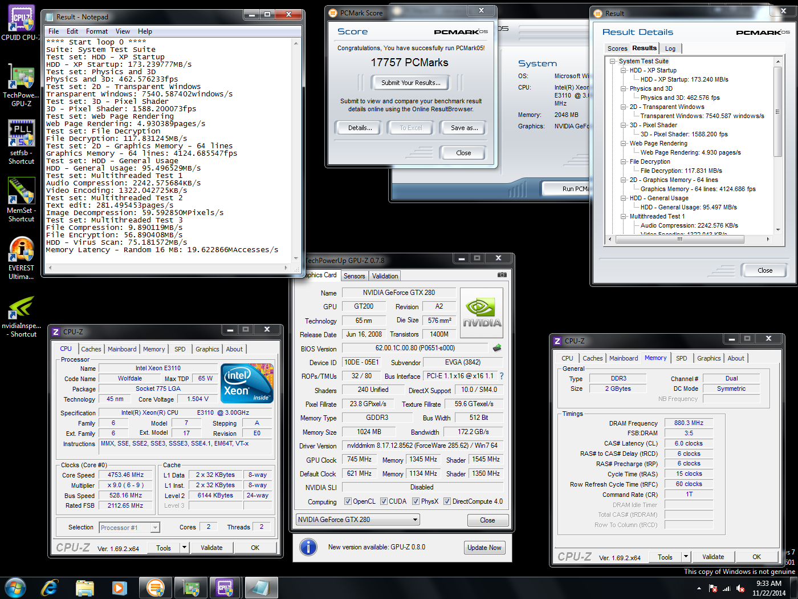Click the blue info icon in update notice
The width and height of the screenshot is (798, 599).
pos(308,547)
